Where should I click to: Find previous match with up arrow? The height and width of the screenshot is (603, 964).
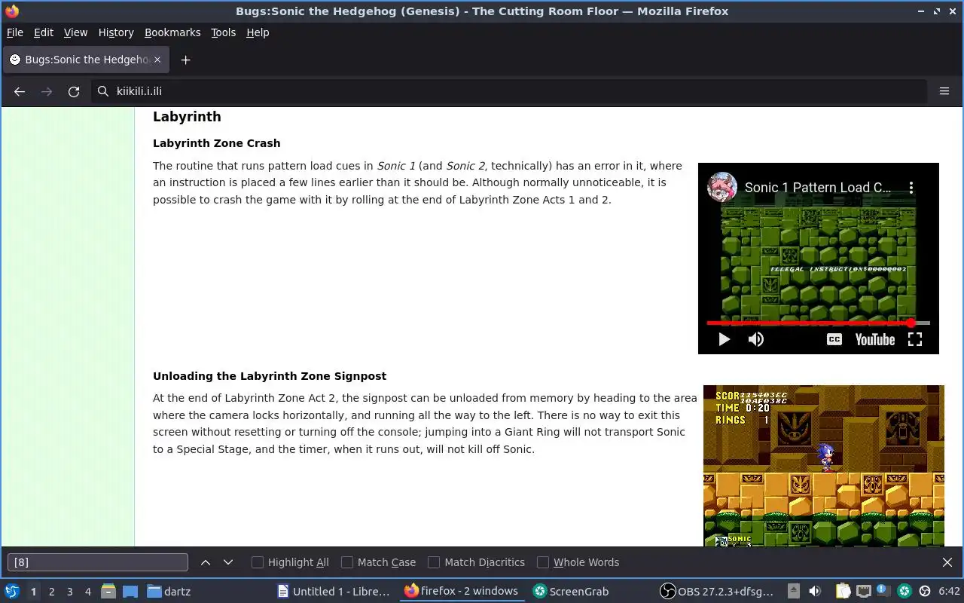click(206, 562)
